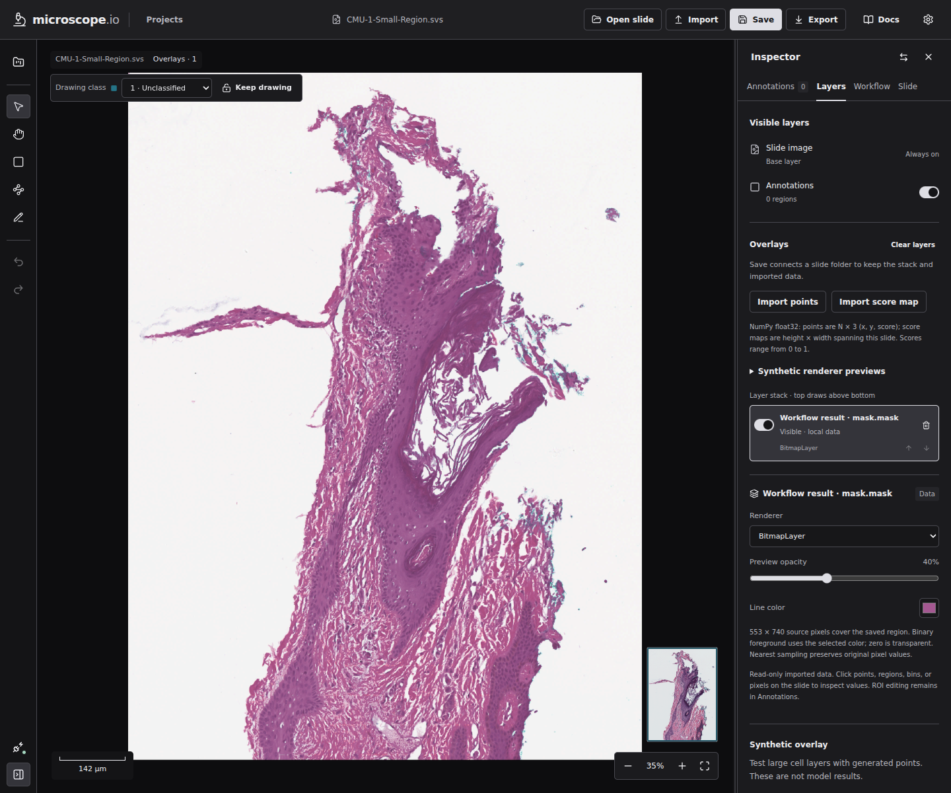Adjust the Preview opacity slider
Viewport: 951px width, 793px height.
coord(844,578)
